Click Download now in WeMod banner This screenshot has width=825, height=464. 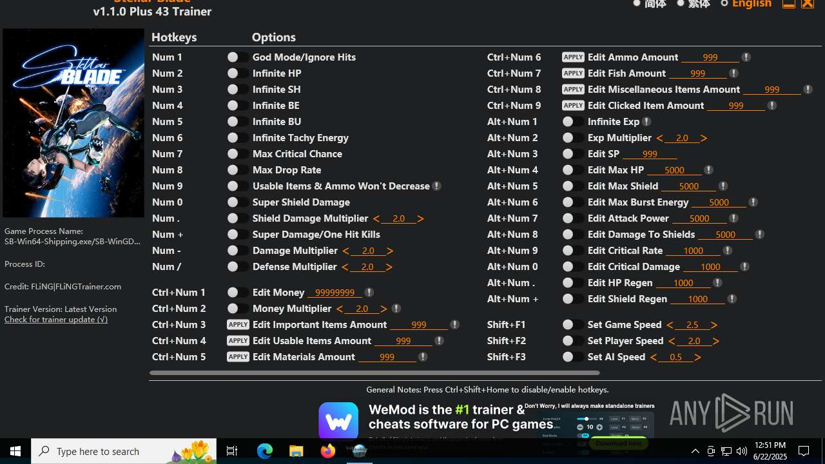[618, 443]
